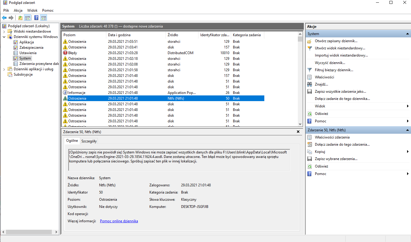Image resolution: width=411 pixels, height=242 pixels.
Task: Switch to the Szczegóły tab
Action: point(89,141)
